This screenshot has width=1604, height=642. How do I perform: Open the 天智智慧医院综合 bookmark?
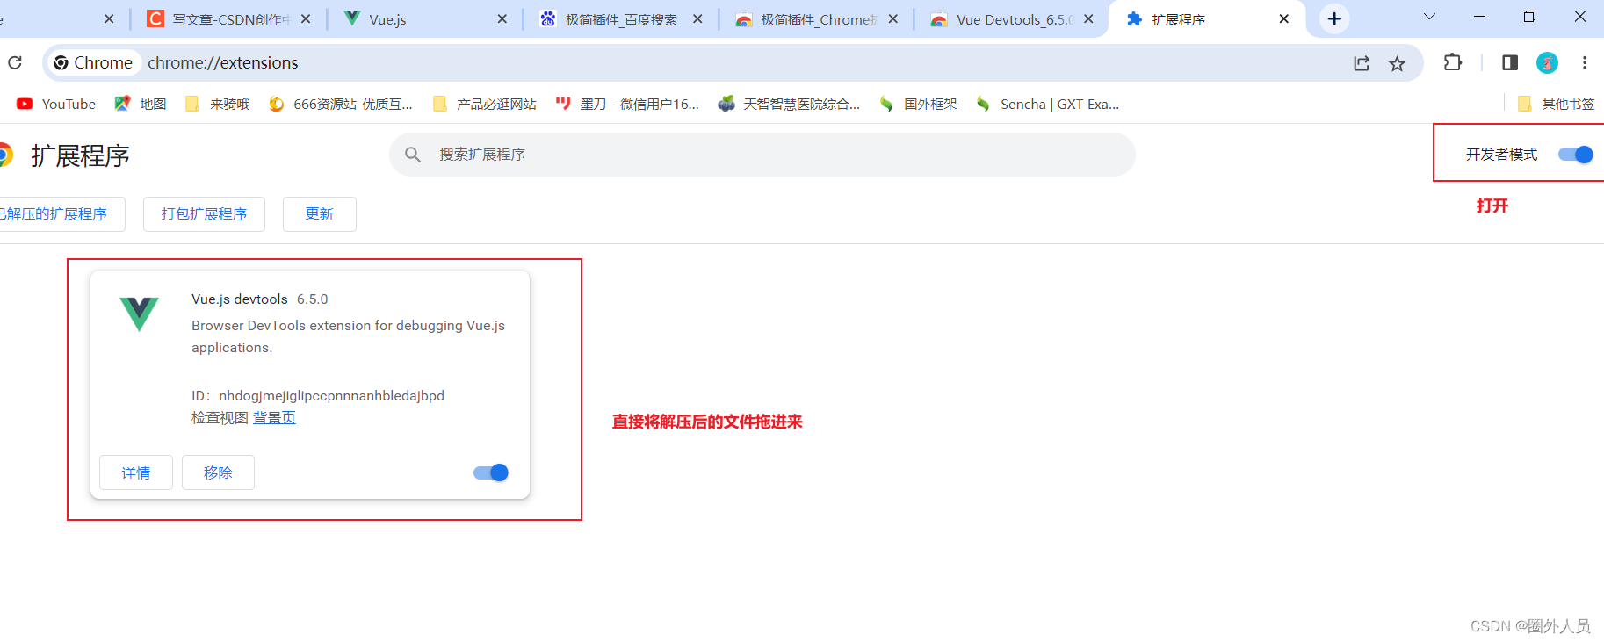pyautogui.click(x=789, y=104)
